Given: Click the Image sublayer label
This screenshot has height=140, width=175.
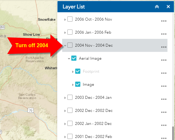Looking at the screenshot, I should [x=88, y=84].
